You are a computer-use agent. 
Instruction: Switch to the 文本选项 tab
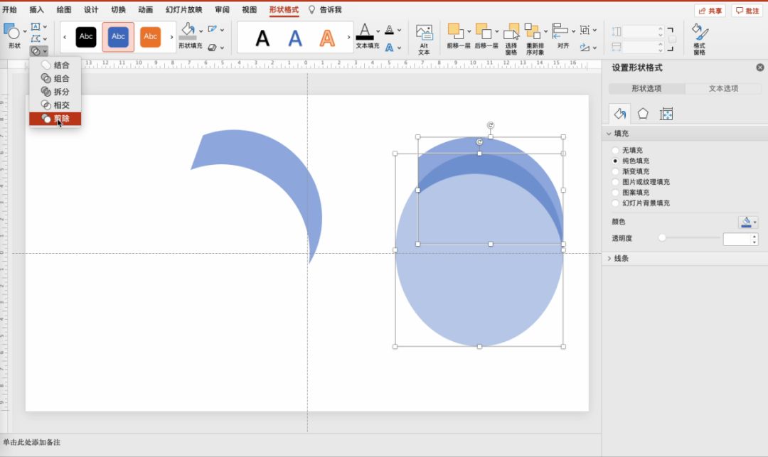click(723, 89)
